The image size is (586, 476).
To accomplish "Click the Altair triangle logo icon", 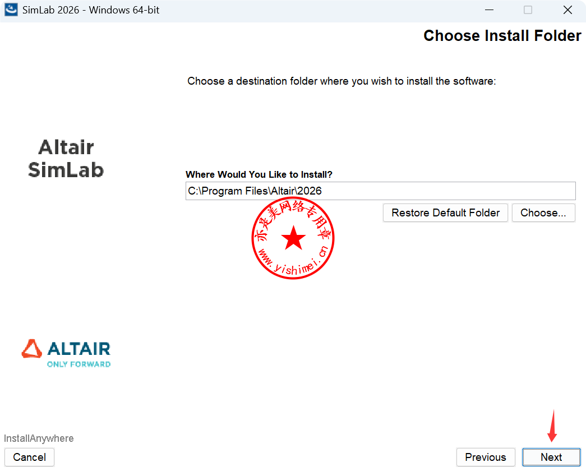I will pos(32,348).
